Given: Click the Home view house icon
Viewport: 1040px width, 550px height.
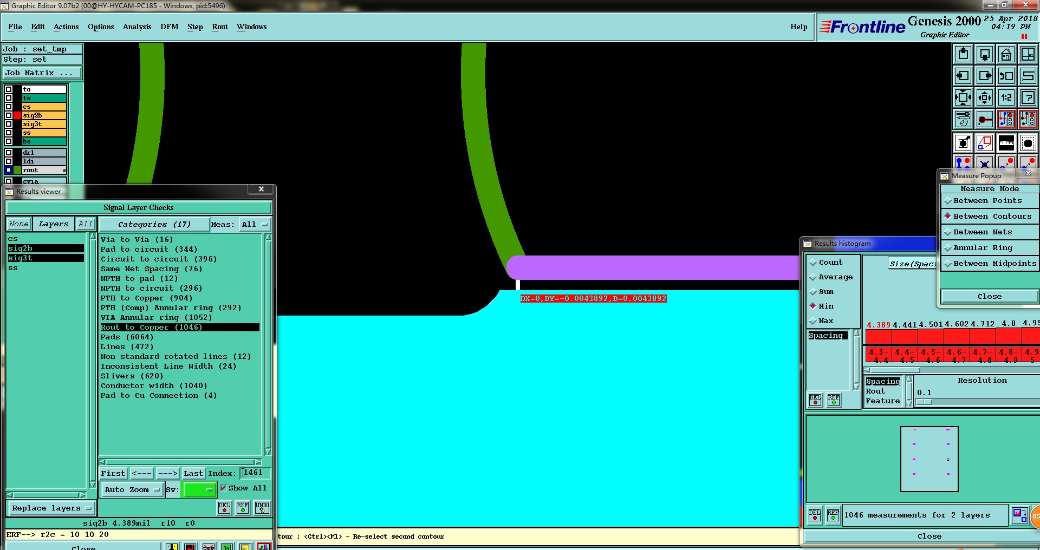Looking at the screenshot, I should click(1006, 54).
